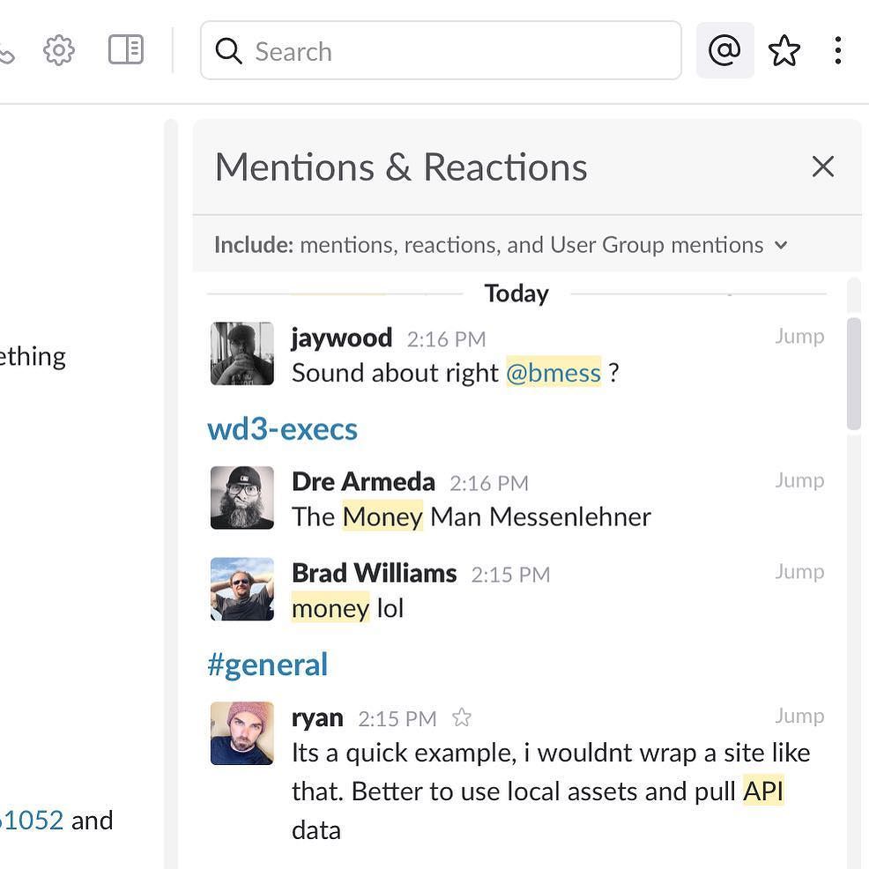Open the @ mentions icon in the toolbar
This screenshot has width=869, height=869.
tap(724, 49)
